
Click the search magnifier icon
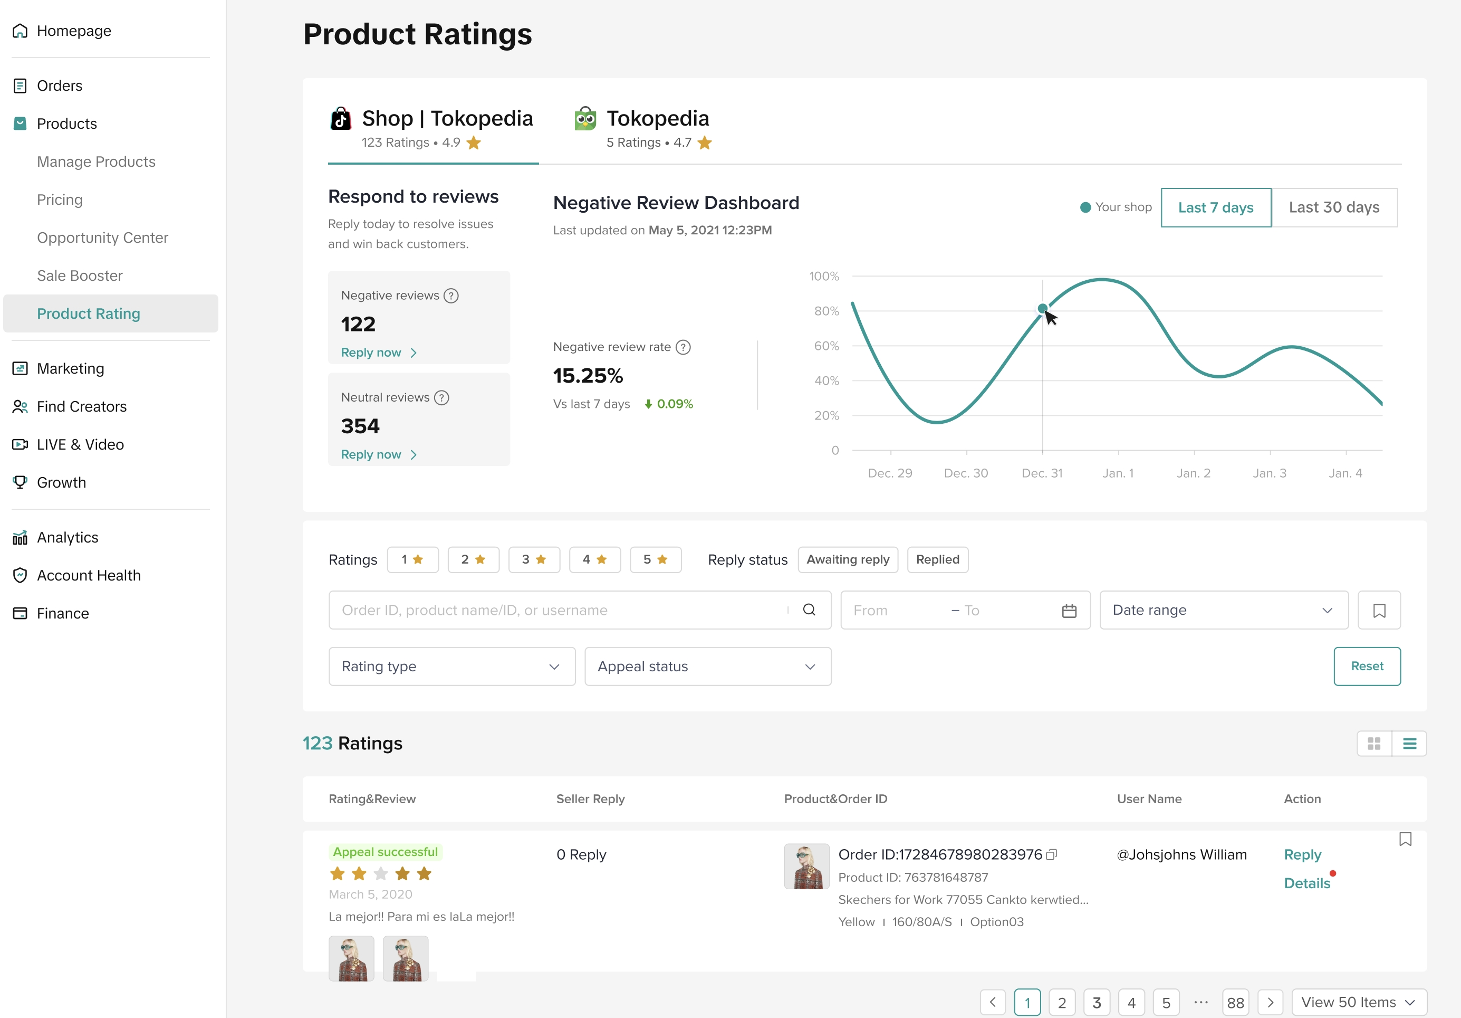809,610
